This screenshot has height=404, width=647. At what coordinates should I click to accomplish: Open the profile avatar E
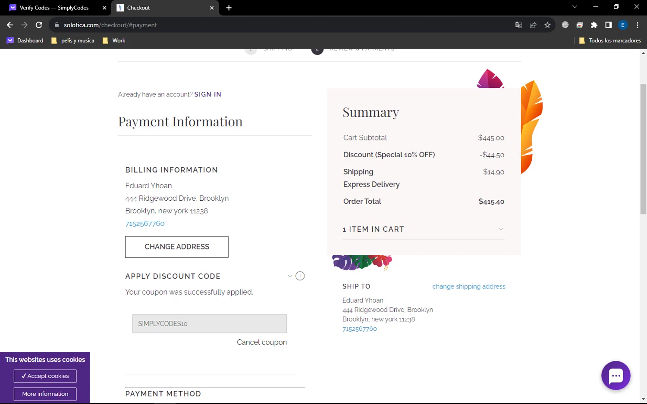point(623,25)
